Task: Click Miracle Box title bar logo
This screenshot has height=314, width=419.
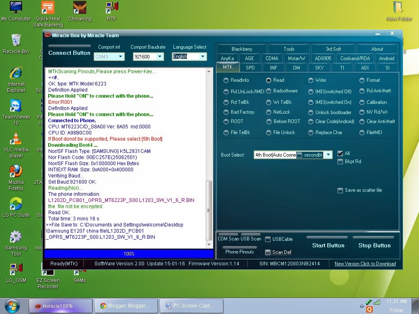Action: coord(47,35)
